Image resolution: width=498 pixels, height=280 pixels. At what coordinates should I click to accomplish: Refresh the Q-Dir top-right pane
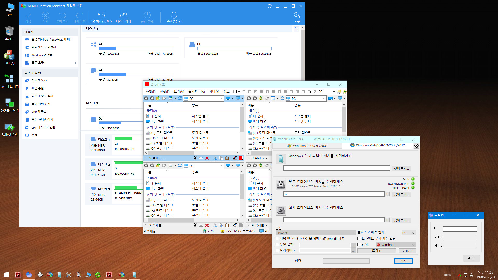point(282,99)
